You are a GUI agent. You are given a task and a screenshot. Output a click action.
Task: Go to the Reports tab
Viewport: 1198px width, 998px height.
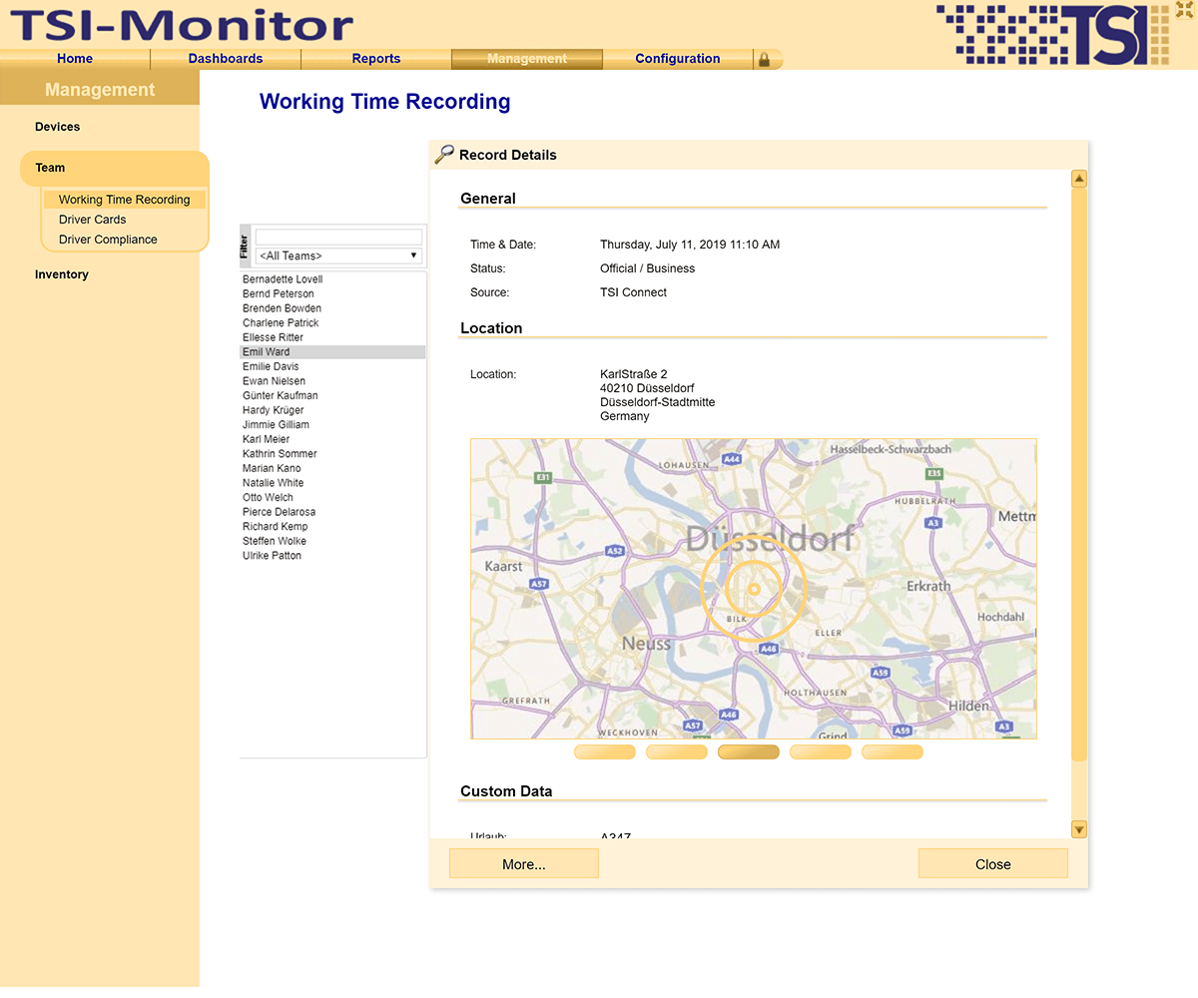pos(376,59)
